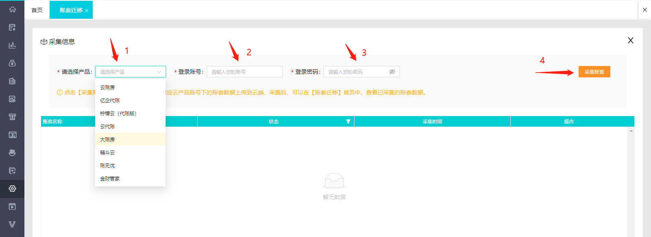Choose 云代账 from product list
Screen dimensions: 651x237
(x=130, y=126)
